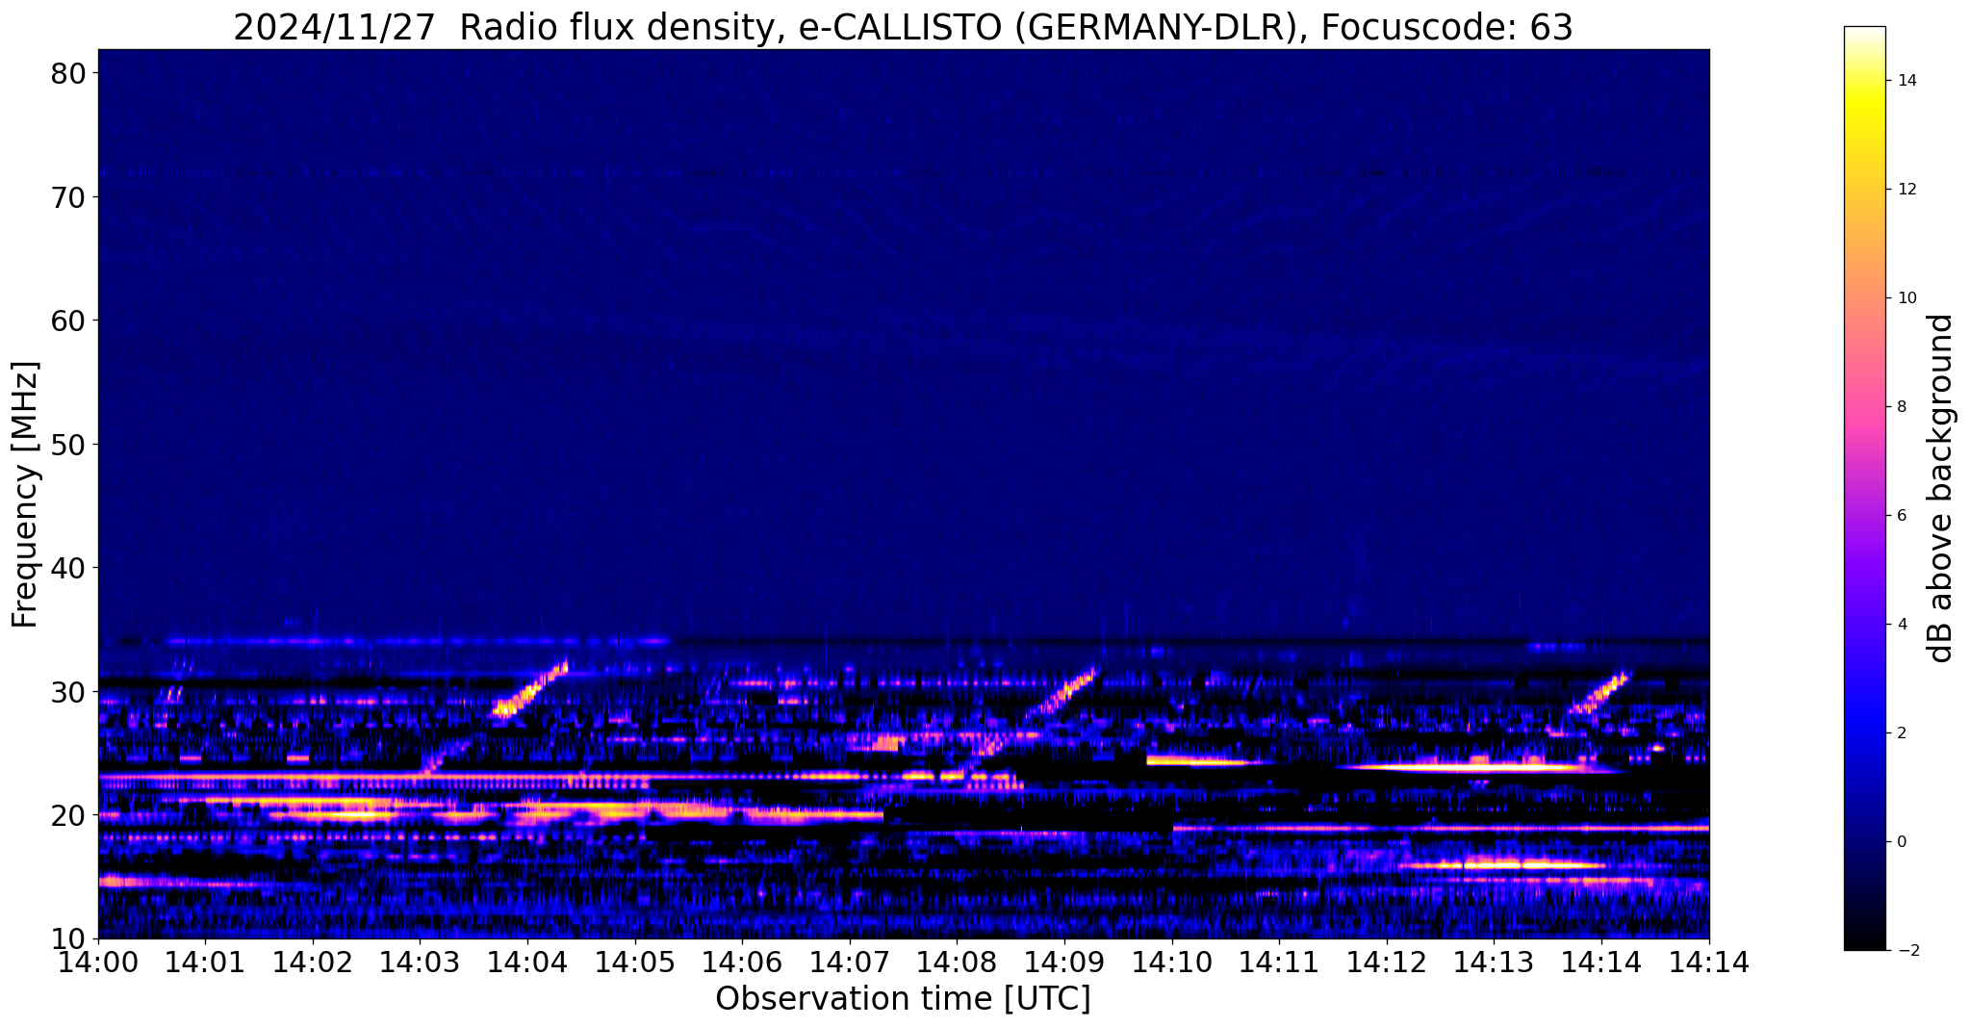The width and height of the screenshot is (1970, 1027).
Task: Select the 14:03 time tick label
Action: tap(420, 962)
